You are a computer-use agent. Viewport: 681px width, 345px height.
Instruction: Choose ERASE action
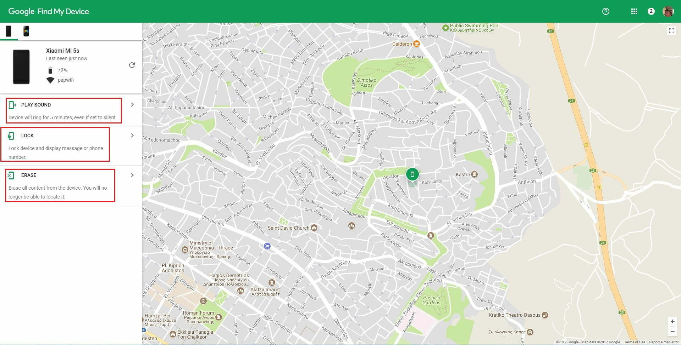click(29, 175)
